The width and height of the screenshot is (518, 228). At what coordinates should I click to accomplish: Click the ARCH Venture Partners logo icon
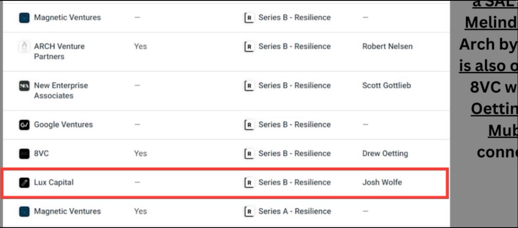24,47
